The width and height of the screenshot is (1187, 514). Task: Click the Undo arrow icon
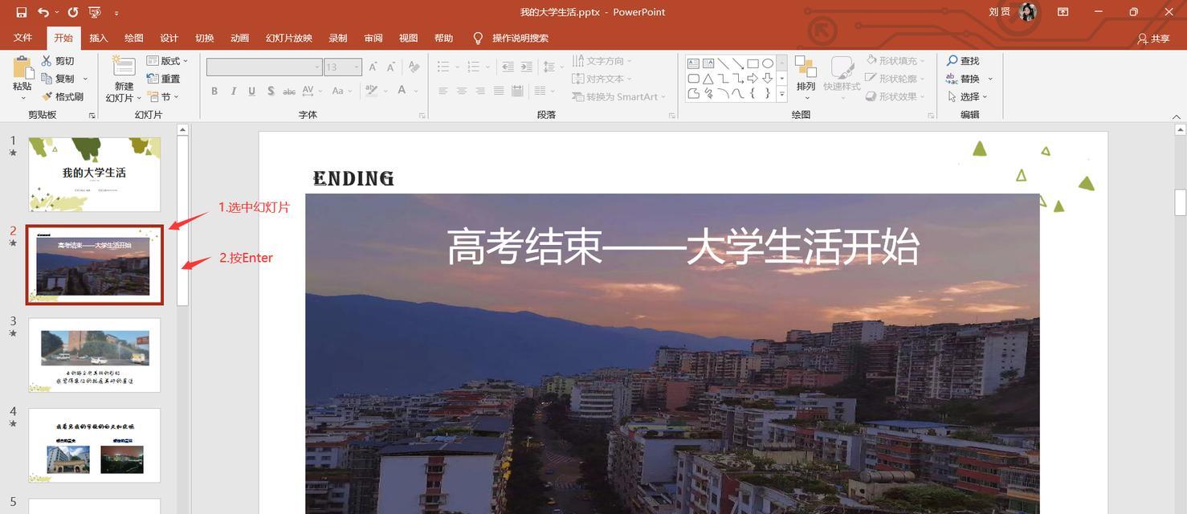43,12
